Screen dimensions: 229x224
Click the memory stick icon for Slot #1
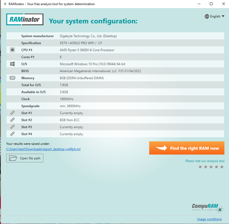[x=12, y=113]
